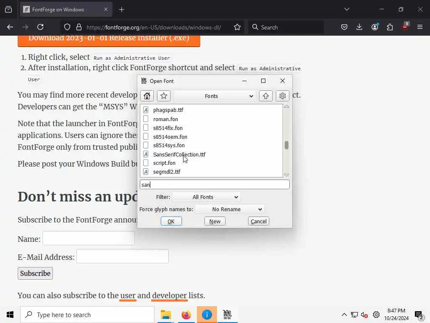Click the fontforge.org URL bar

click(154, 27)
